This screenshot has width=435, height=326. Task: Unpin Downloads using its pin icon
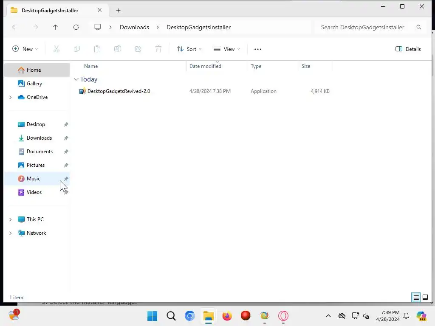tap(66, 138)
